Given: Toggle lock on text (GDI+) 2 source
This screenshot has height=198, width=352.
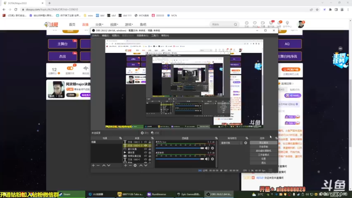Looking at the screenshot, I should pyautogui.click(x=150, y=146).
